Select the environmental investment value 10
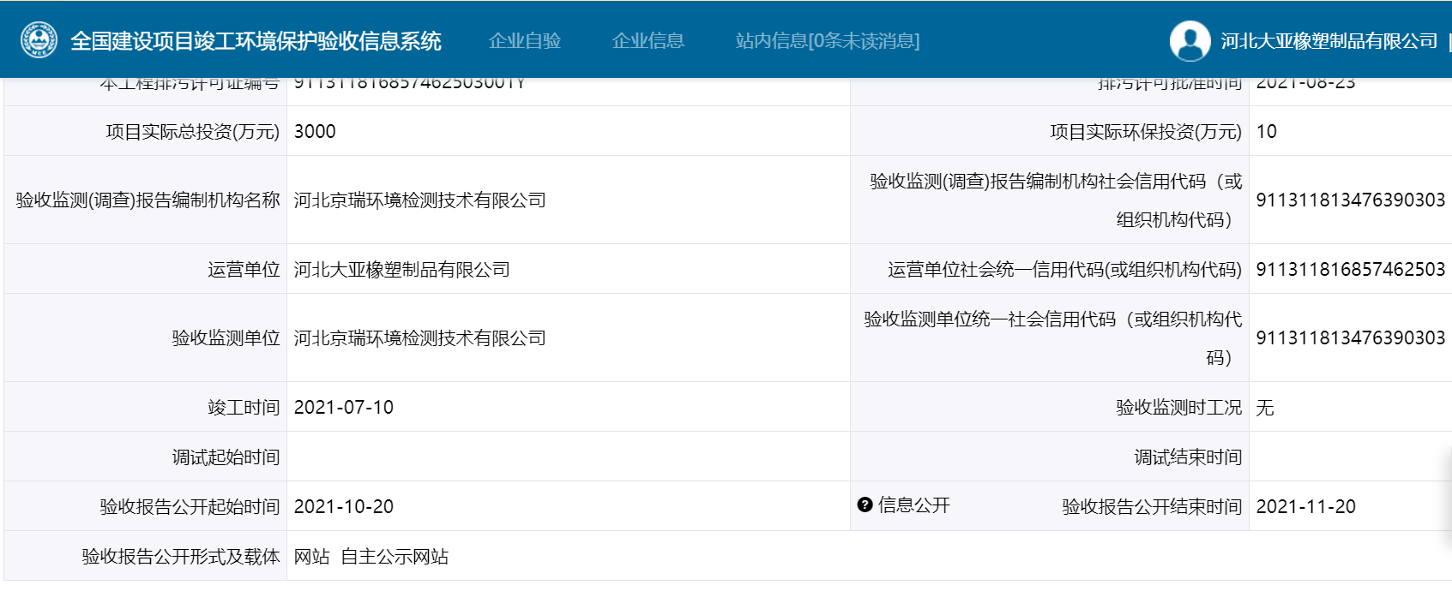This screenshot has height=615, width=1452. tap(1266, 131)
